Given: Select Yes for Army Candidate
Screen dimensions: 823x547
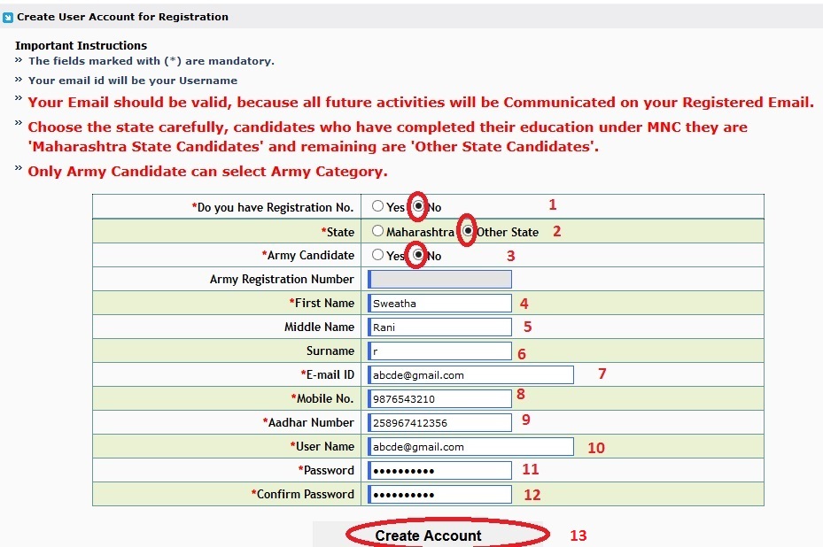Looking at the screenshot, I should pyautogui.click(x=378, y=255).
